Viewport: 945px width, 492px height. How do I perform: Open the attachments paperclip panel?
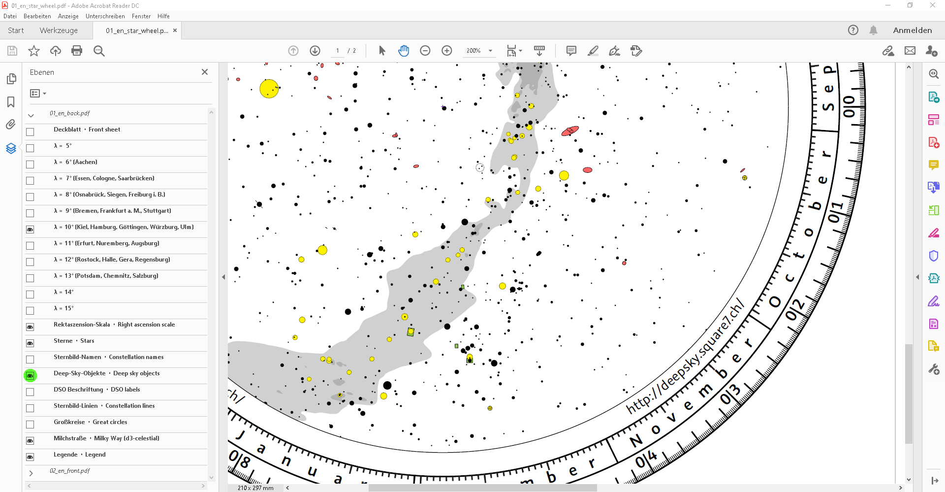11,125
